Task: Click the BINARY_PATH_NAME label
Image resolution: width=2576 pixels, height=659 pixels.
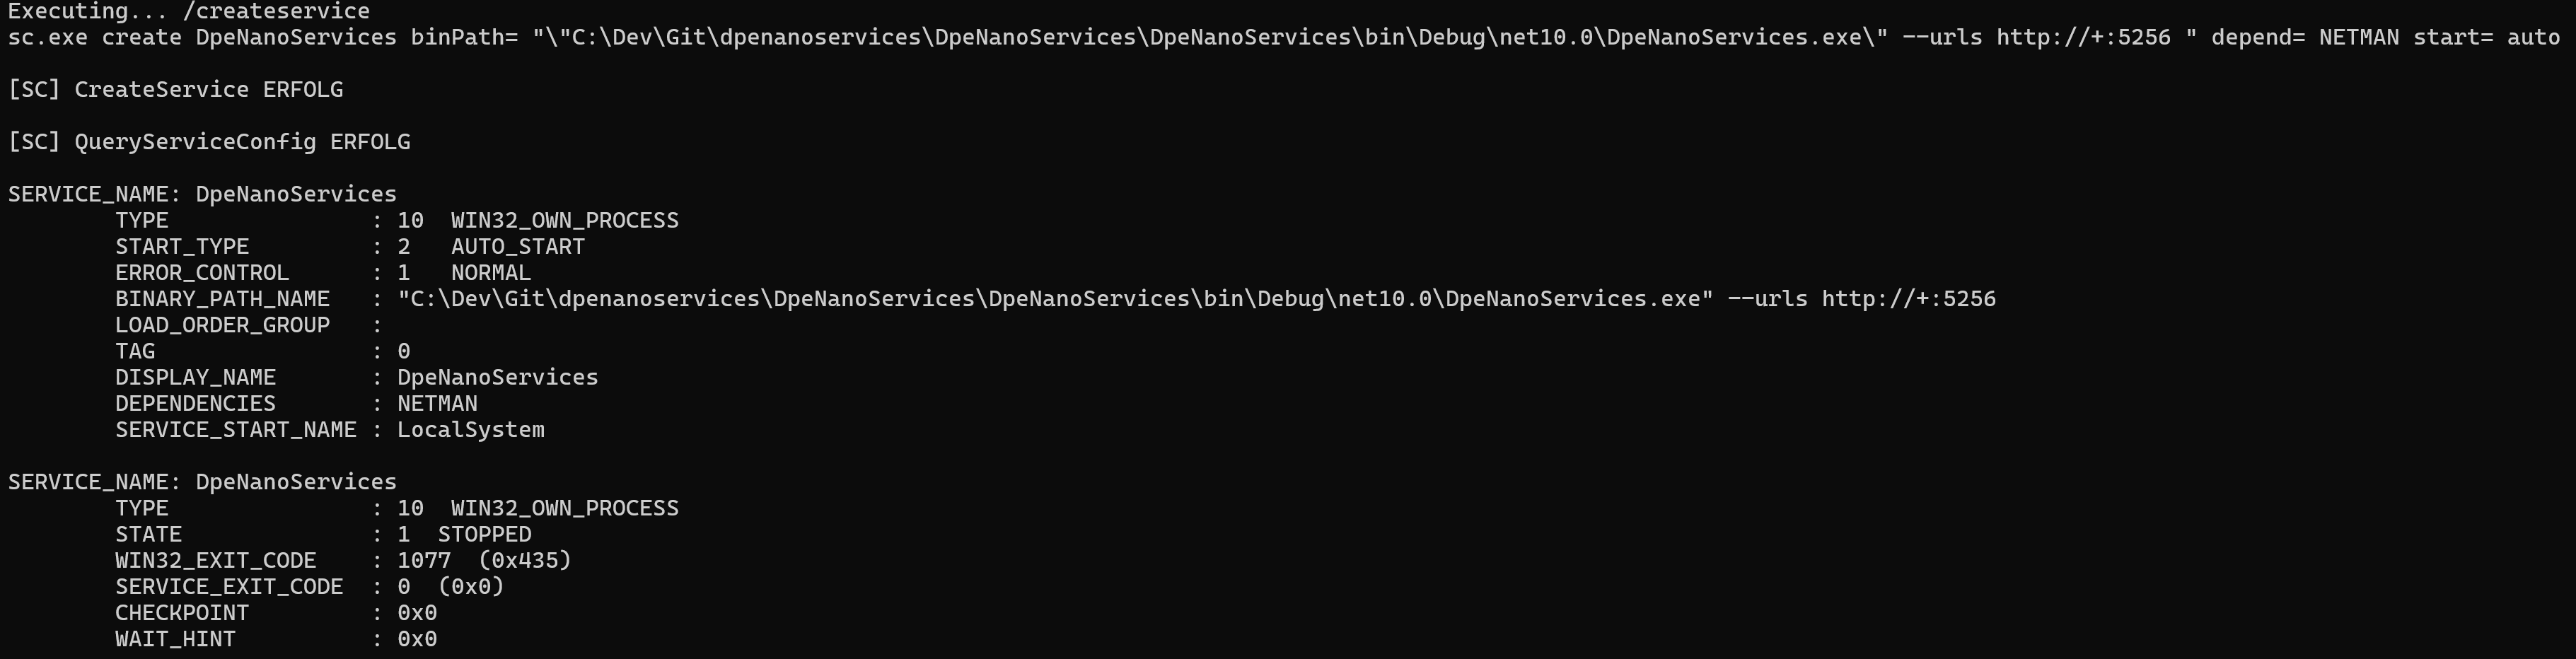Action: click(x=222, y=299)
